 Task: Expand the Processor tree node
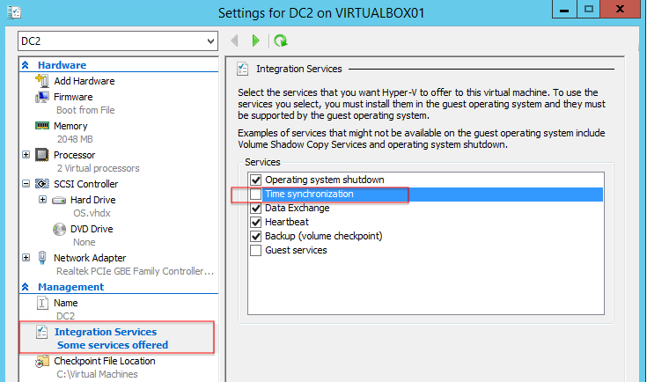click(26, 155)
